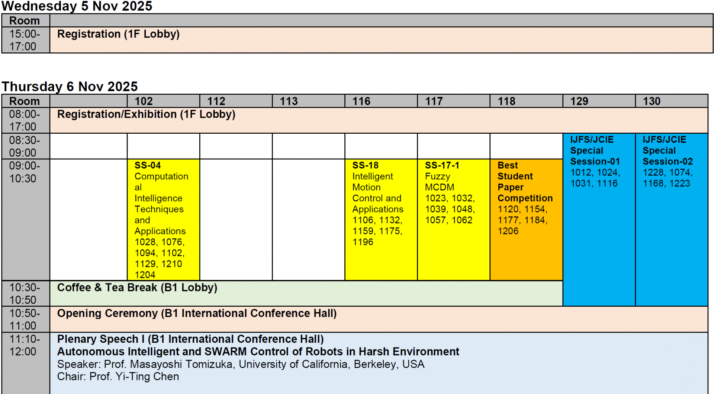Click the room 116 column header
Image resolution: width=714 pixels, height=394 pixels.
[x=361, y=101]
